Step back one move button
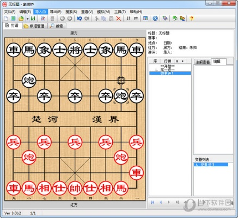 (161, 202)
